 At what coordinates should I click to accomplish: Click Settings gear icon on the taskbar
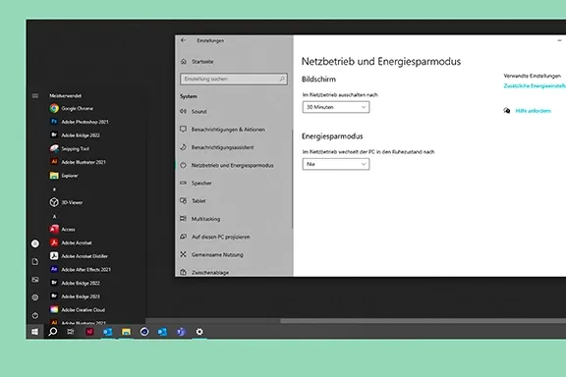[199, 332]
